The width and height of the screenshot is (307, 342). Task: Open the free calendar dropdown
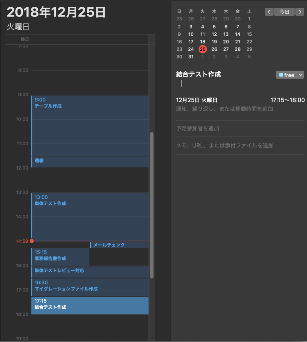[x=290, y=75]
